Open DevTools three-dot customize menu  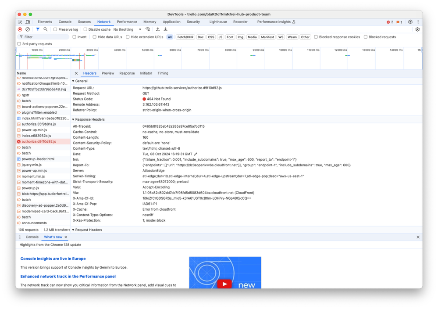[x=418, y=22]
